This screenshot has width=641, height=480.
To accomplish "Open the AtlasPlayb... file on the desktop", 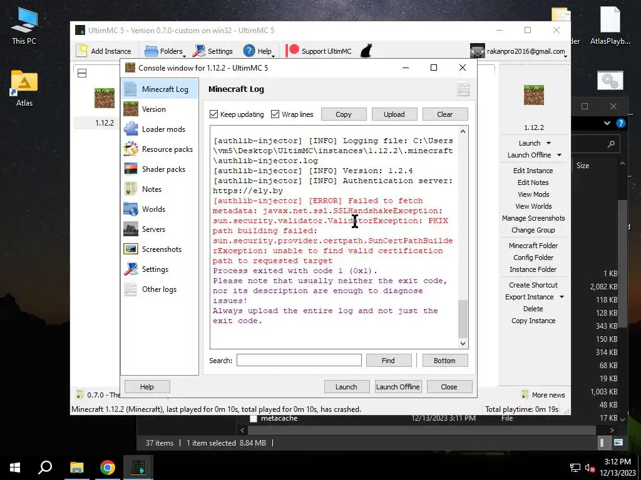I will click(x=610, y=26).
